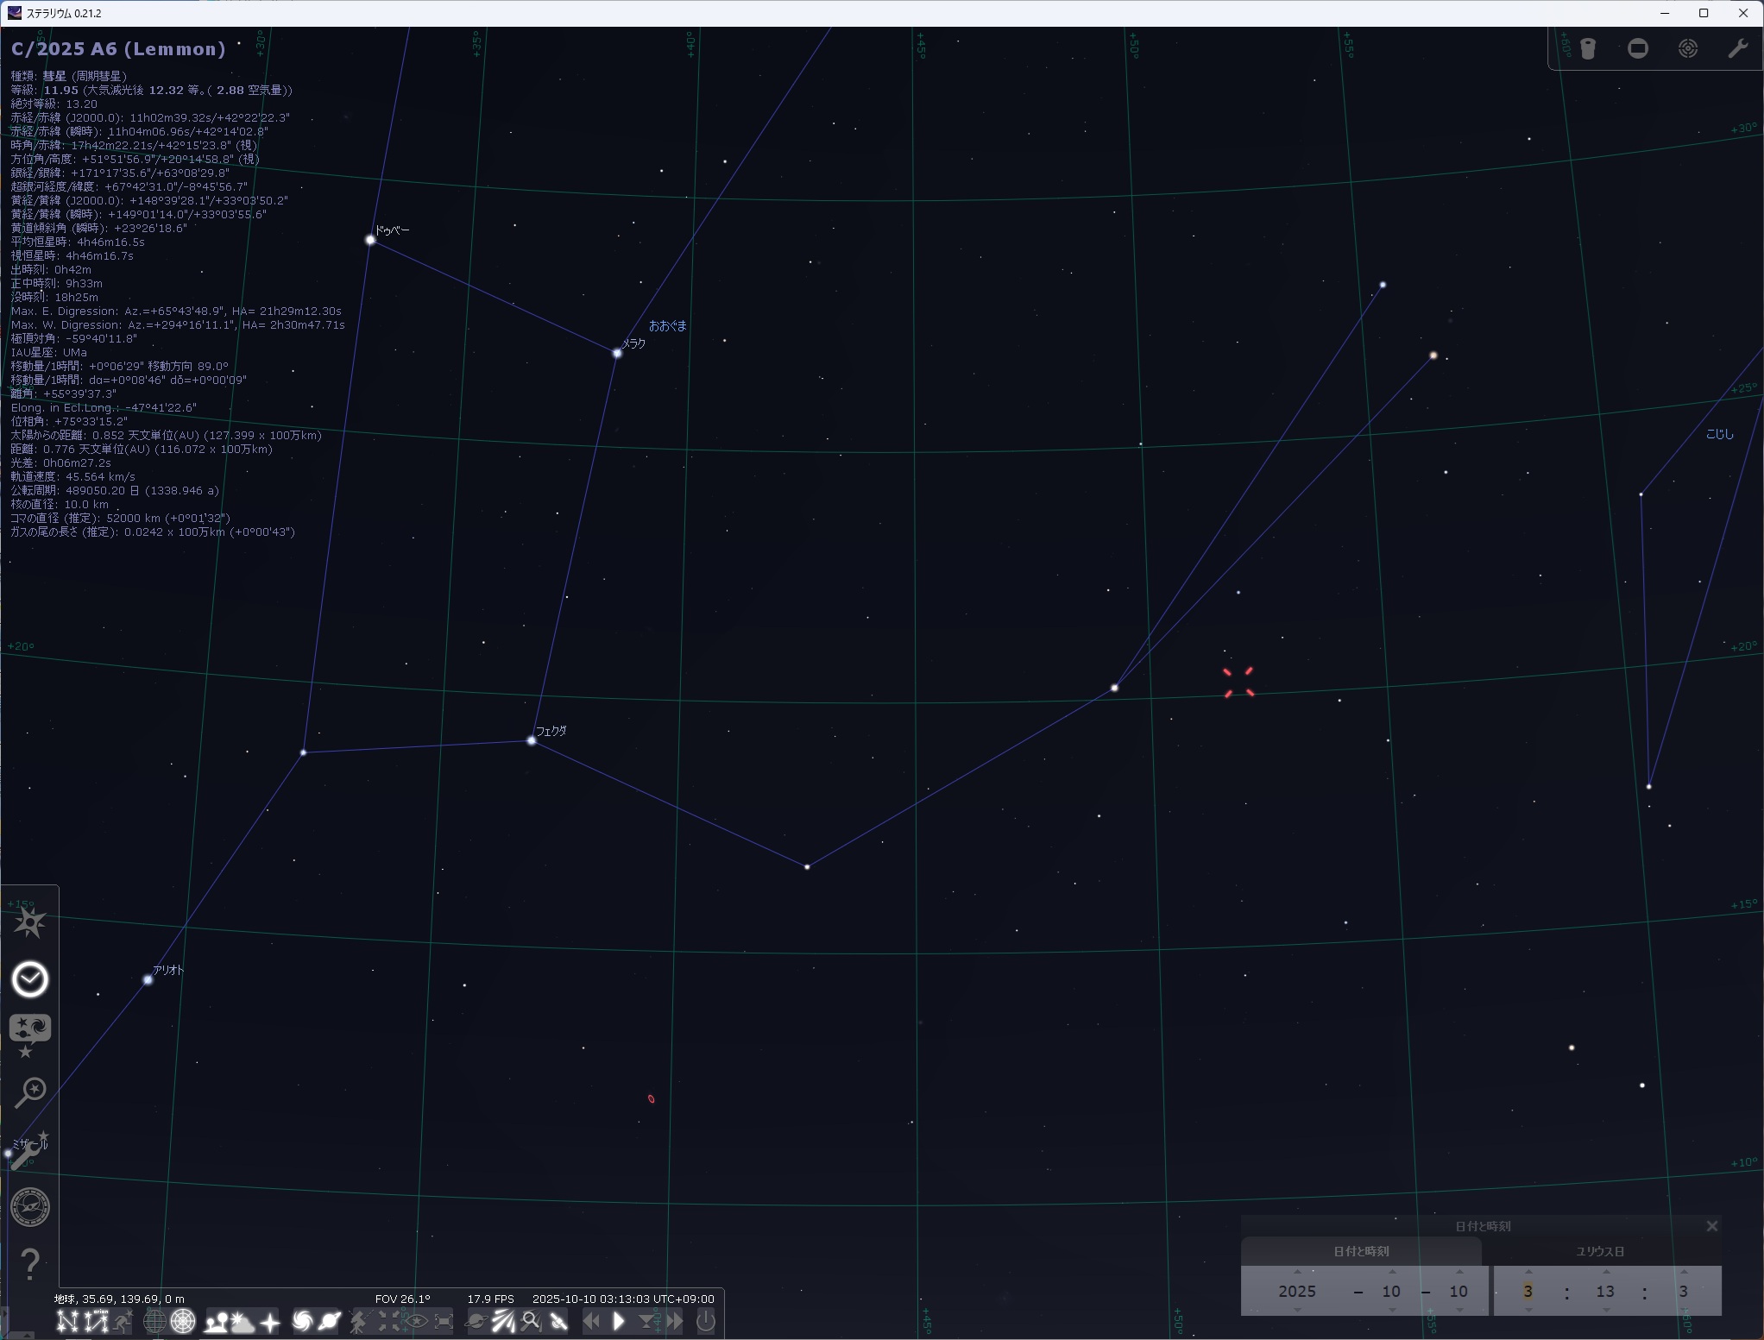1764x1340 pixels.
Task: Switch to the ユリウス日 tab
Action: click(1600, 1251)
